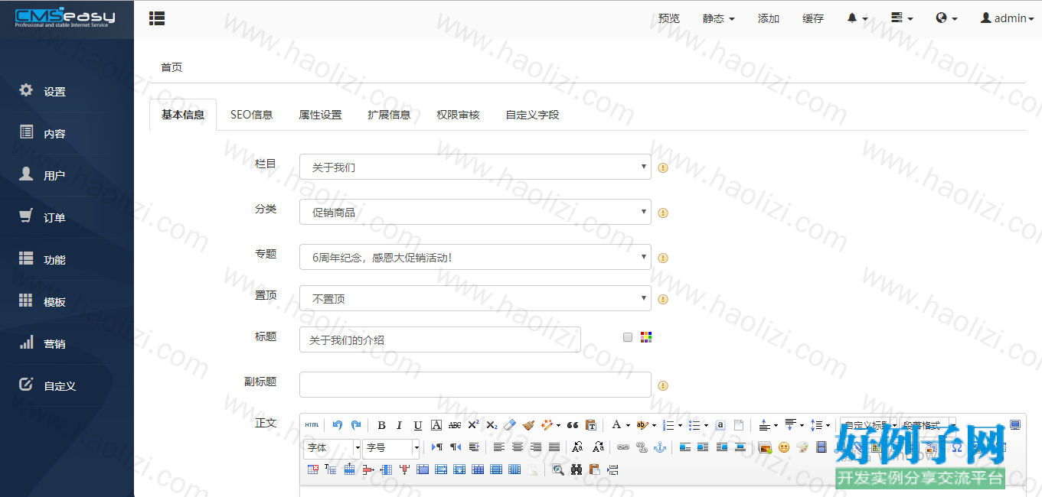Insert video film strip icon
This screenshot has height=497, width=1042.
click(x=822, y=447)
